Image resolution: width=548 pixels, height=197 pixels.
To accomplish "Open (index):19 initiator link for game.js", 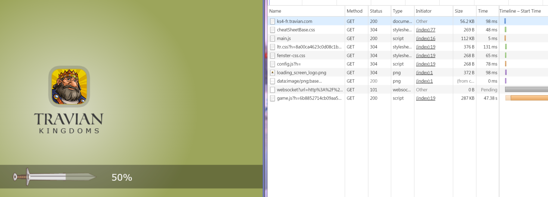I will point(425,98).
